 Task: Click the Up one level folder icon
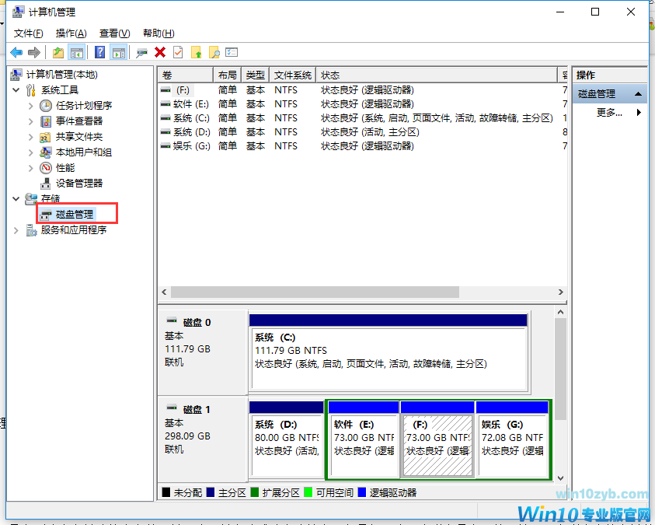58,52
